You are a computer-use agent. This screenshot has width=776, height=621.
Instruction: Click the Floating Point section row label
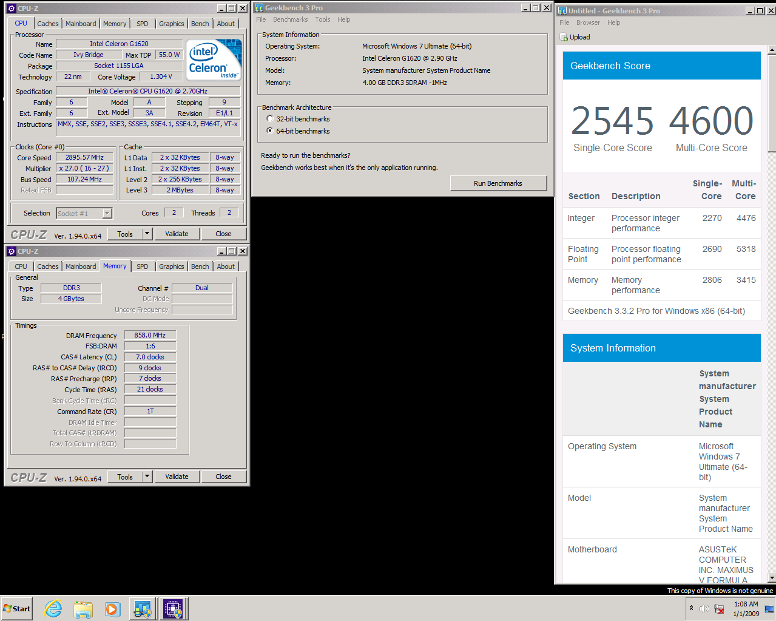click(x=583, y=254)
